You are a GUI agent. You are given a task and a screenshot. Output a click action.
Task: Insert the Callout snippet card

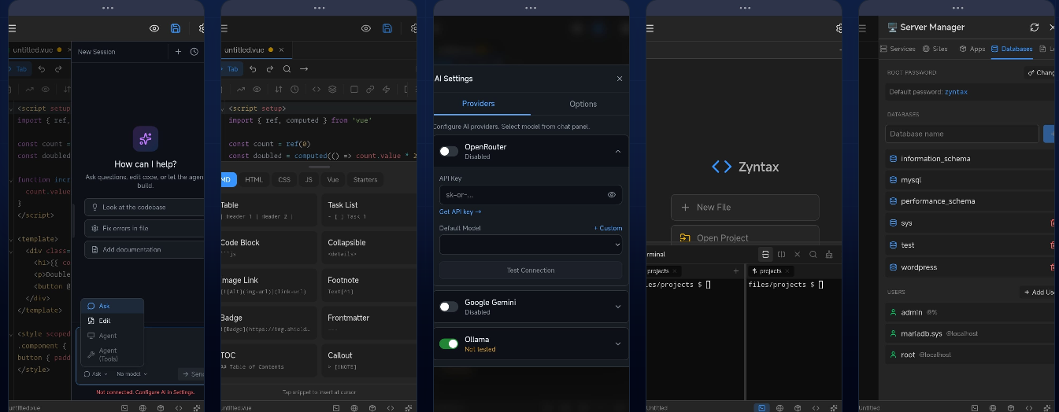[369, 361]
